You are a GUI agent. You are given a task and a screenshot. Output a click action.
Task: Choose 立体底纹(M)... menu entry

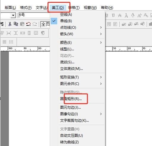[x=78, y=69]
